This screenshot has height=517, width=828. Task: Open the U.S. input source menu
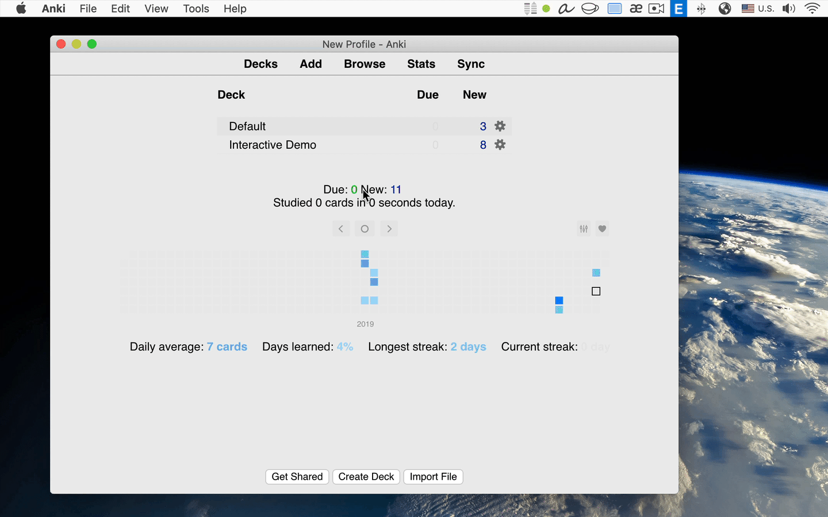(x=758, y=9)
